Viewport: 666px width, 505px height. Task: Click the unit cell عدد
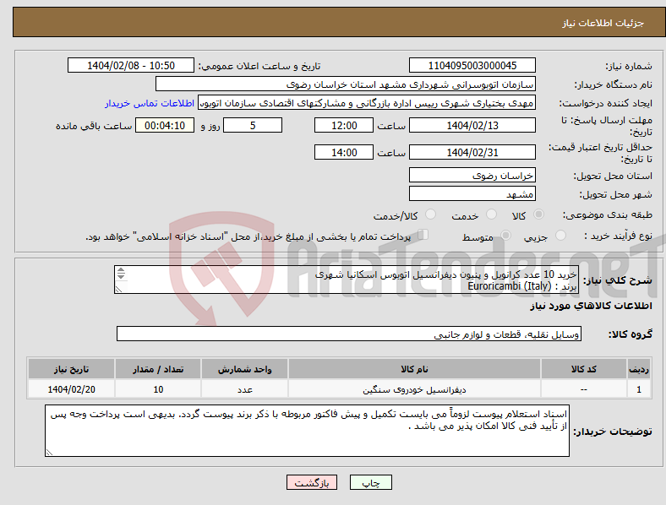(244, 389)
